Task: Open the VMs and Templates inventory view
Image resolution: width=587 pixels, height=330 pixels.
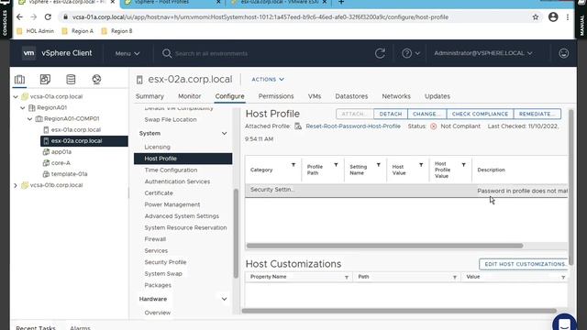Action: click(45, 80)
